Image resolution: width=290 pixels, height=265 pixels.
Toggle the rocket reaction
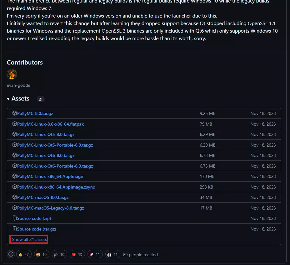pos(95,254)
